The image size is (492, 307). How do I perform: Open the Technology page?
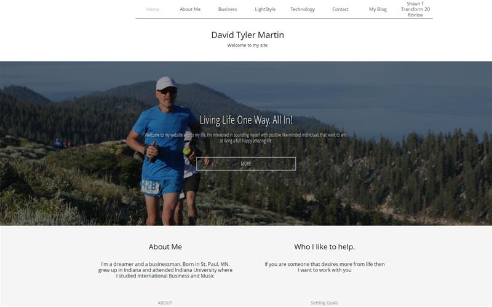303,9
